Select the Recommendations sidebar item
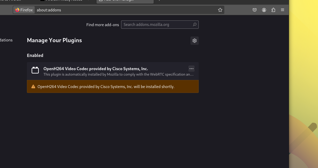 pyautogui.click(x=6, y=40)
